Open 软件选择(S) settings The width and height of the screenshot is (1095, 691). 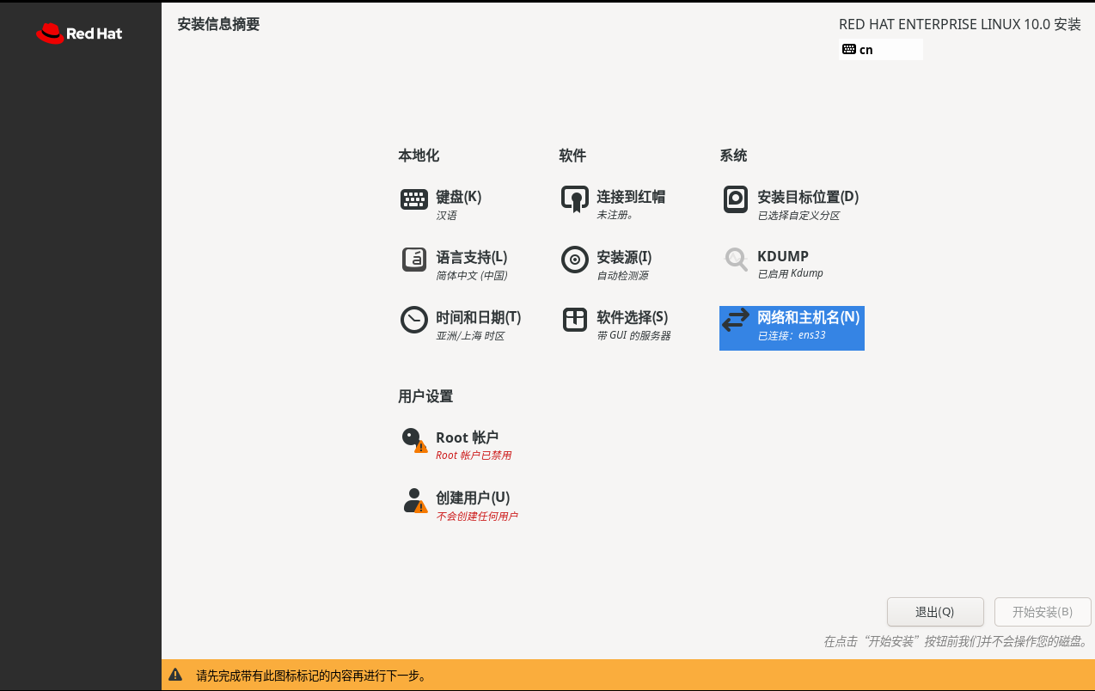point(633,317)
